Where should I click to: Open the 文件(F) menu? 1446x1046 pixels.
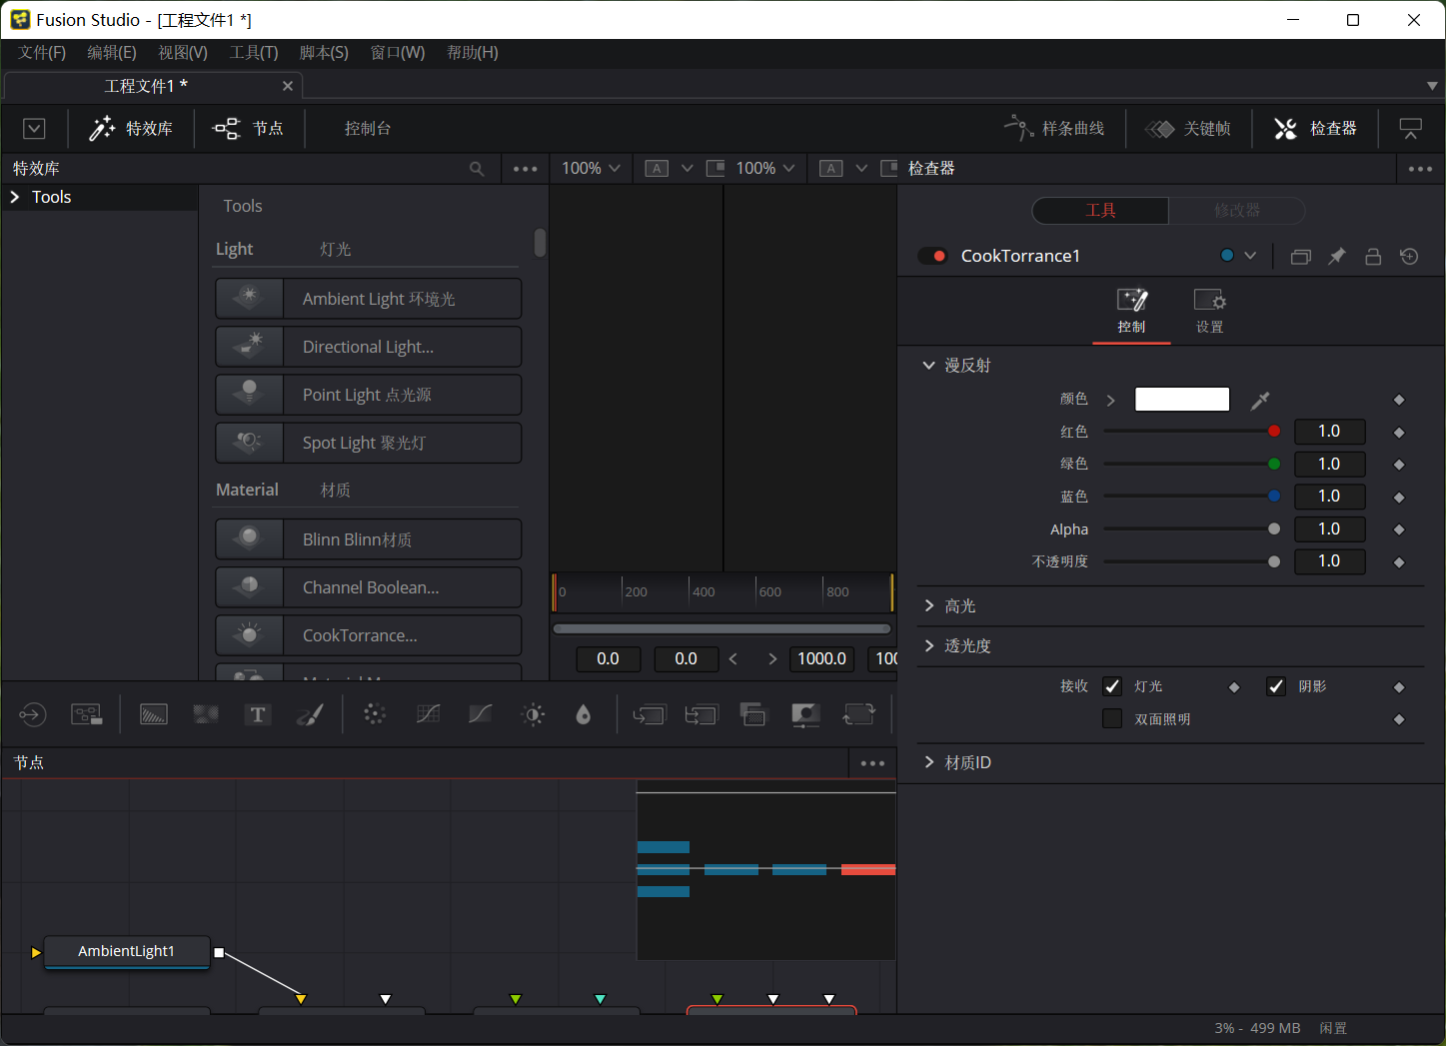coord(42,53)
